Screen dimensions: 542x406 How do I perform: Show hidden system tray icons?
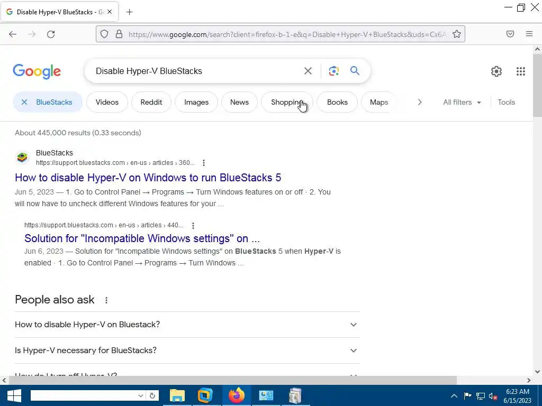tap(454, 396)
